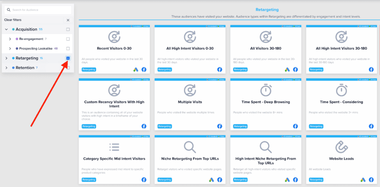Click visitor icon on All Visitors 30-180 card
This screenshot has height=187, width=380.
pos(266,37)
